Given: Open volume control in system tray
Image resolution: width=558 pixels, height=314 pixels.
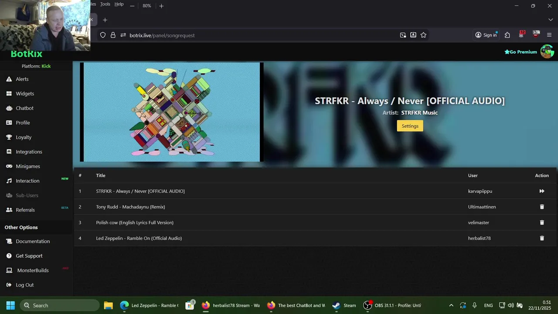Looking at the screenshot, I should point(510,305).
